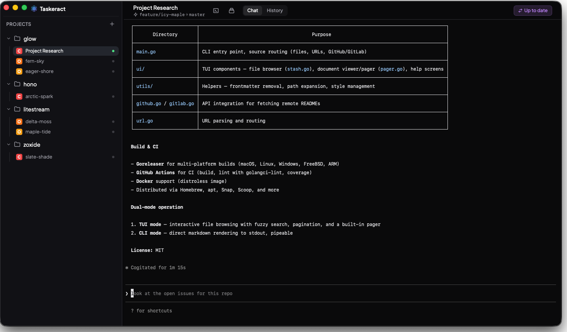
Task: Click the orange agent icon beside fern-sky
Action: [x=19, y=61]
